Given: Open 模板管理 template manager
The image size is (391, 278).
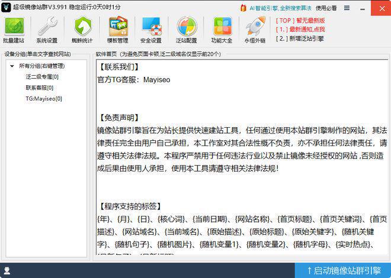Looking at the screenshot, I should point(118,30).
